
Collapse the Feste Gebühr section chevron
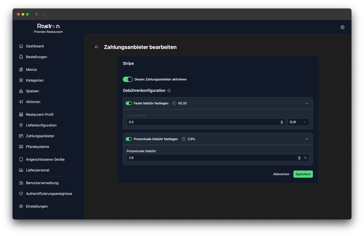307,103
